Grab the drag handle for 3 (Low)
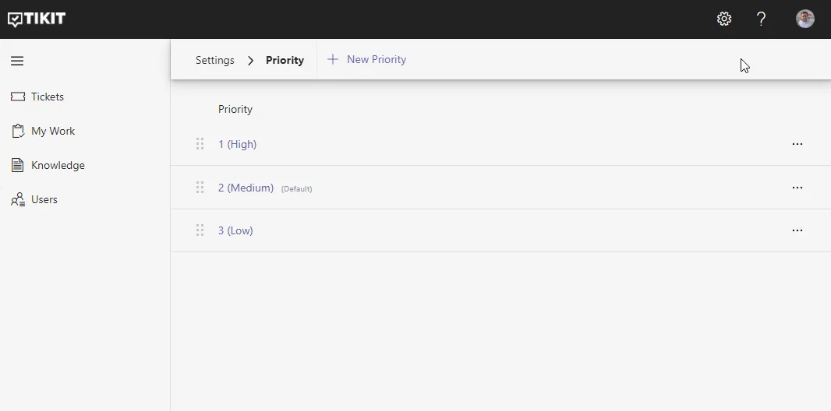This screenshot has width=831, height=411. (200, 230)
